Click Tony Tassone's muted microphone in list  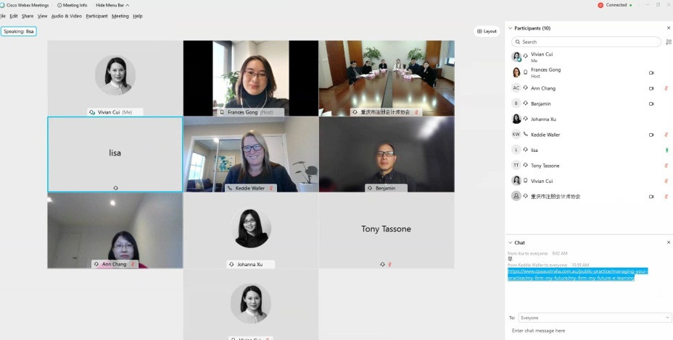[x=666, y=165]
